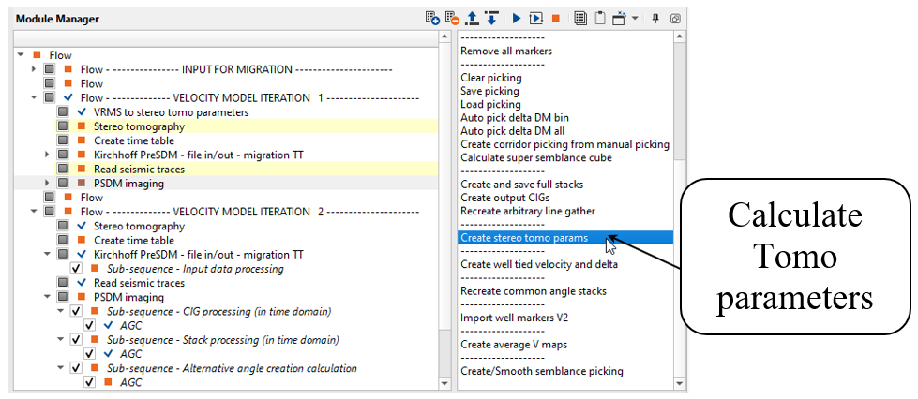Click the orange stop execution button

tap(556, 18)
